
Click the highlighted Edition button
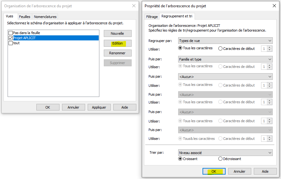(117, 43)
